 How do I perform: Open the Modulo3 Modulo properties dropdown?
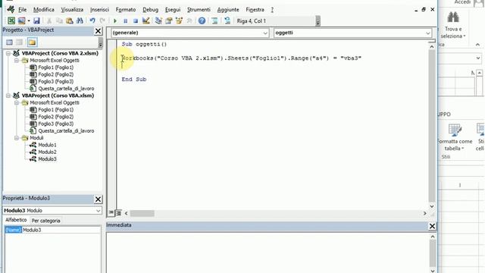(98, 211)
